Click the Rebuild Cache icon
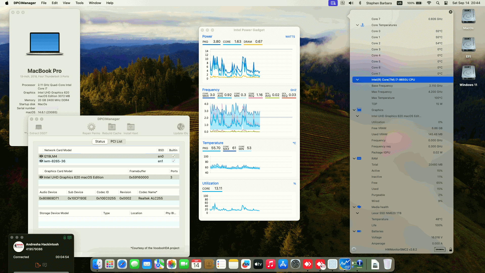This screenshot has height=273, width=485. [112, 127]
